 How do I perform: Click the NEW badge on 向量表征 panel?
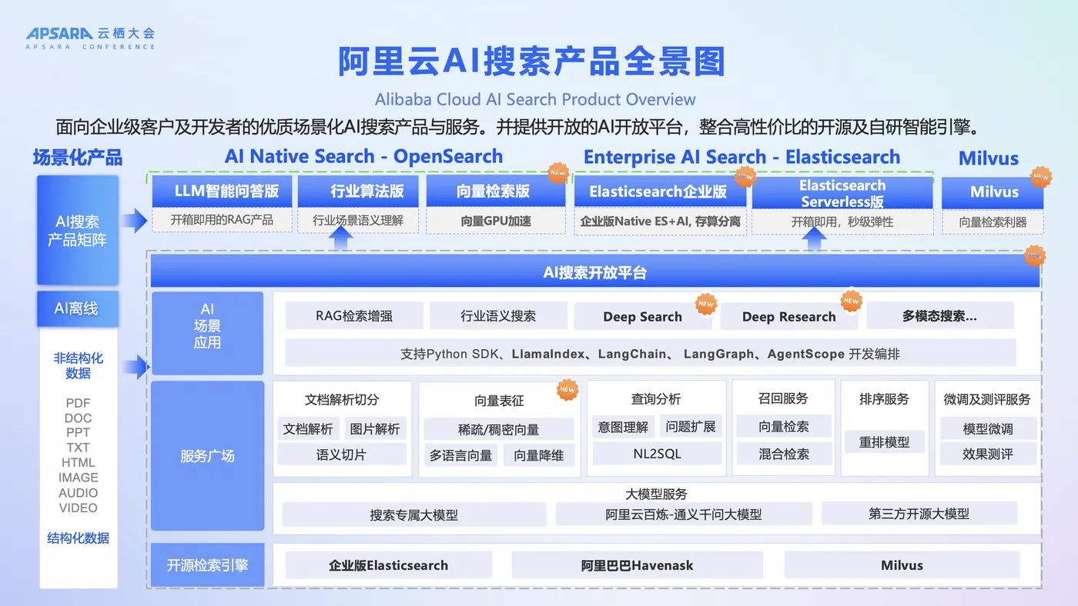[567, 390]
